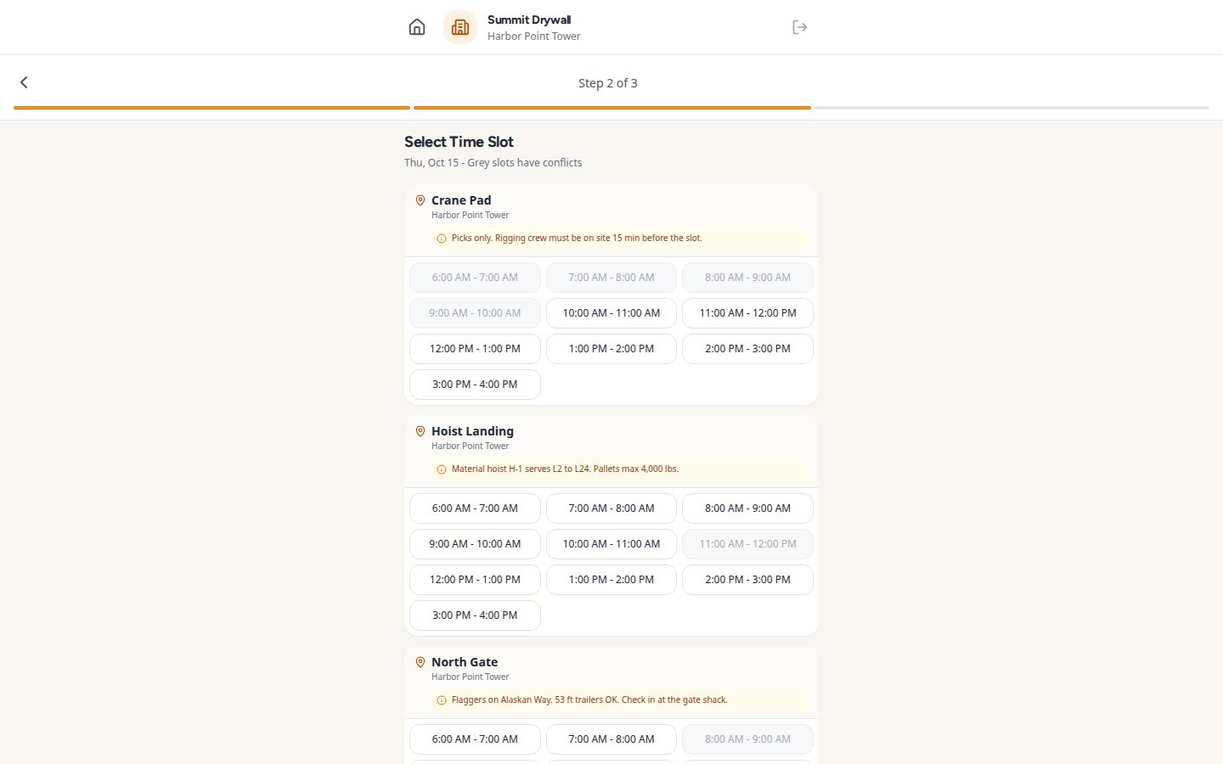Screen dimensions: 1223x764
Task: Click greyed Crane Pad 6:00 AM - 7:00 AM slot
Action: [475, 278]
